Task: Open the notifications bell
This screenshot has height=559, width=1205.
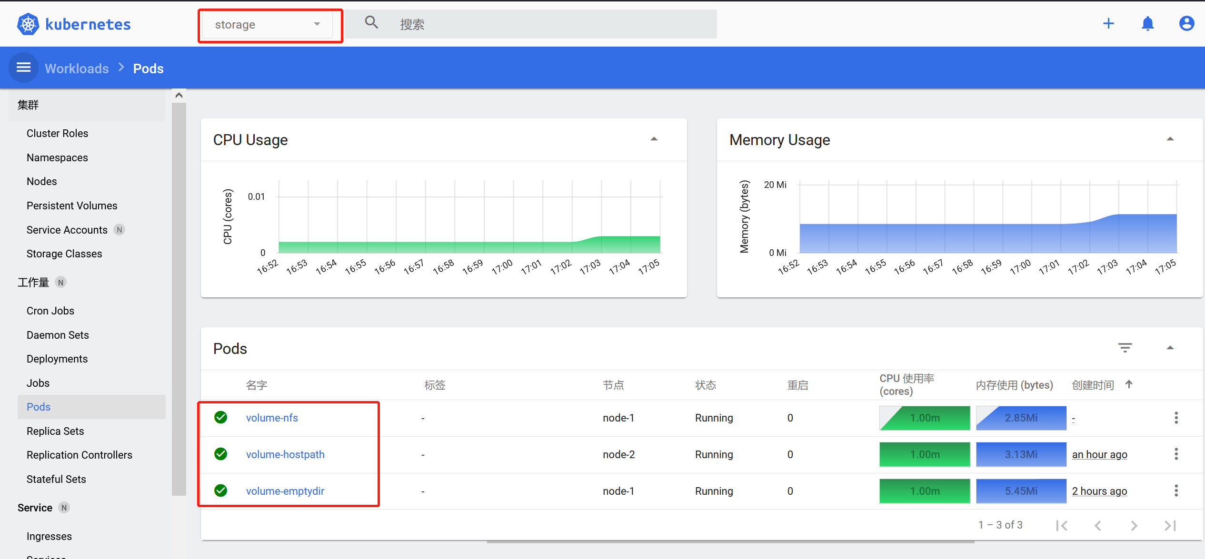Action: [1148, 24]
